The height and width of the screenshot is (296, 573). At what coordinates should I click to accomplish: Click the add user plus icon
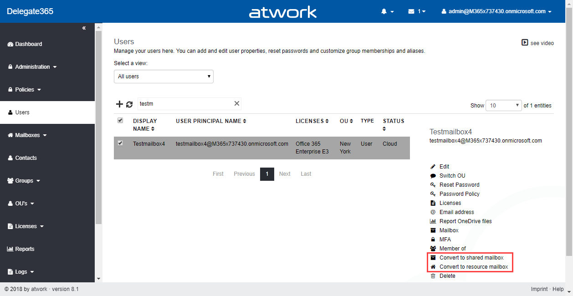point(119,104)
